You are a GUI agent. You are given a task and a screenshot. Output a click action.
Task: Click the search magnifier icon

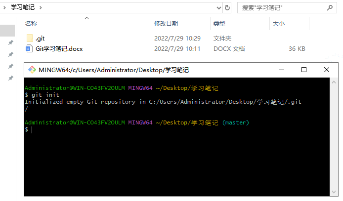click(330, 8)
